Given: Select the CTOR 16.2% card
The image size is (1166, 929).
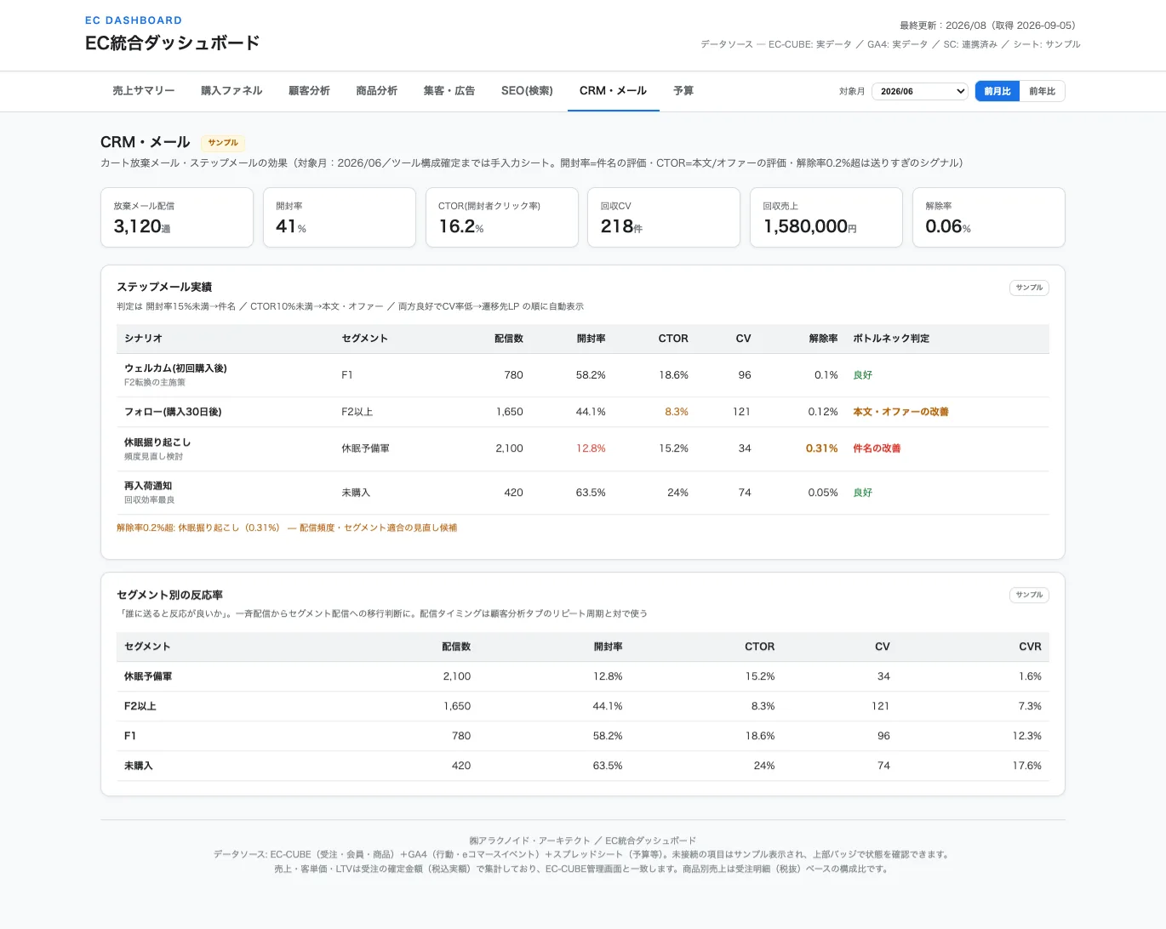Looking at the screenshot, I should 502,218.
